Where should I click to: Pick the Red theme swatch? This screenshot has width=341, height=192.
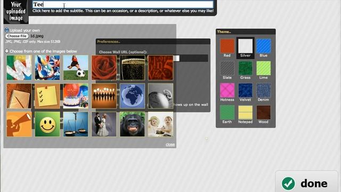[x=227, y=46]
